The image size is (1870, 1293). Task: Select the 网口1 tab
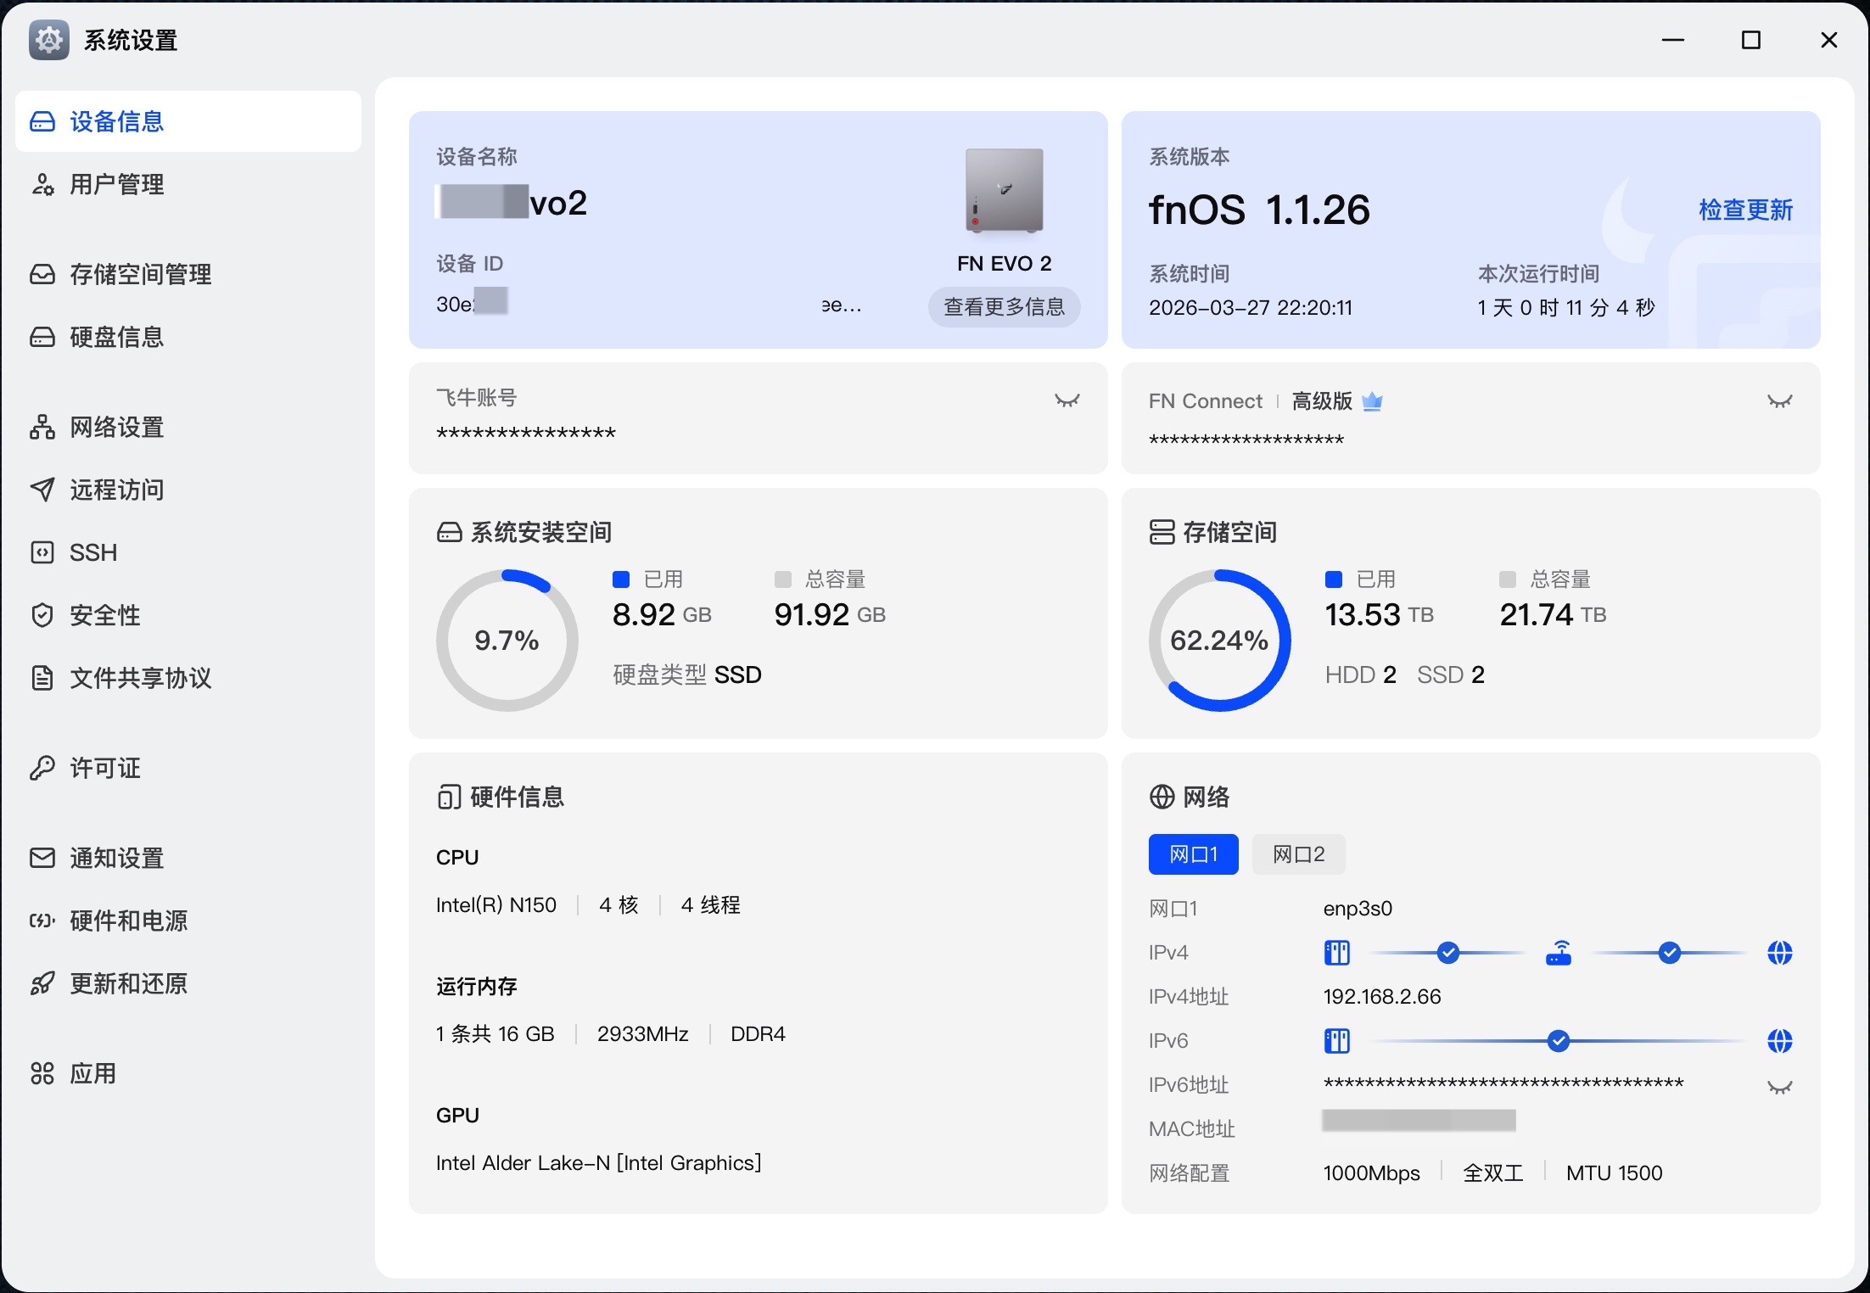[x=1193, y=854]
